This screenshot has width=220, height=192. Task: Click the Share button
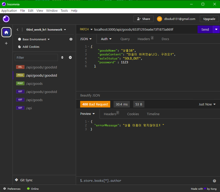143,19
